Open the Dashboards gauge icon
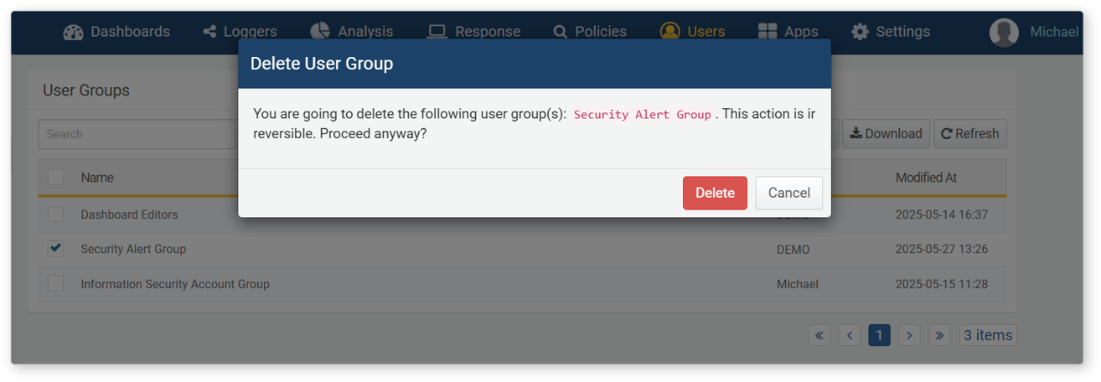1101x382 pixels. (x=74, y=32)
